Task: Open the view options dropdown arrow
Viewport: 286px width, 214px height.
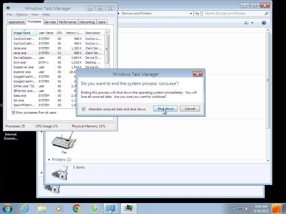Action: point(252,23)
